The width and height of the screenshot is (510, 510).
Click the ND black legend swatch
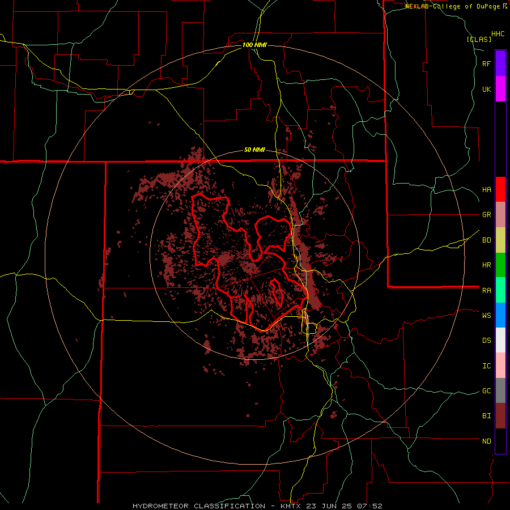pyautogui.click(x=500, y=441)
